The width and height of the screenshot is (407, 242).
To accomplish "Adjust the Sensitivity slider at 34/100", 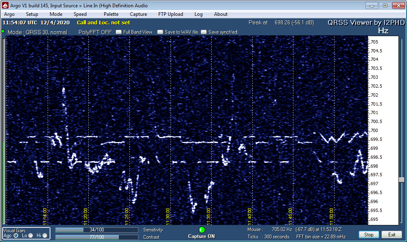I will (x=97, y=230).
